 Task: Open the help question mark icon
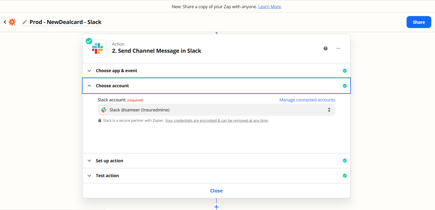(x=326, y=48)
